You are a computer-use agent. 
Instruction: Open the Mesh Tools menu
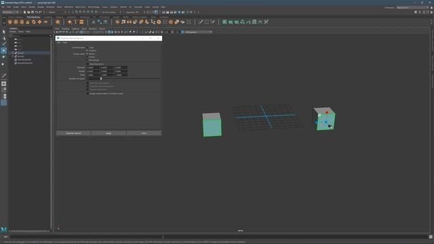click(x=80, y=7)
